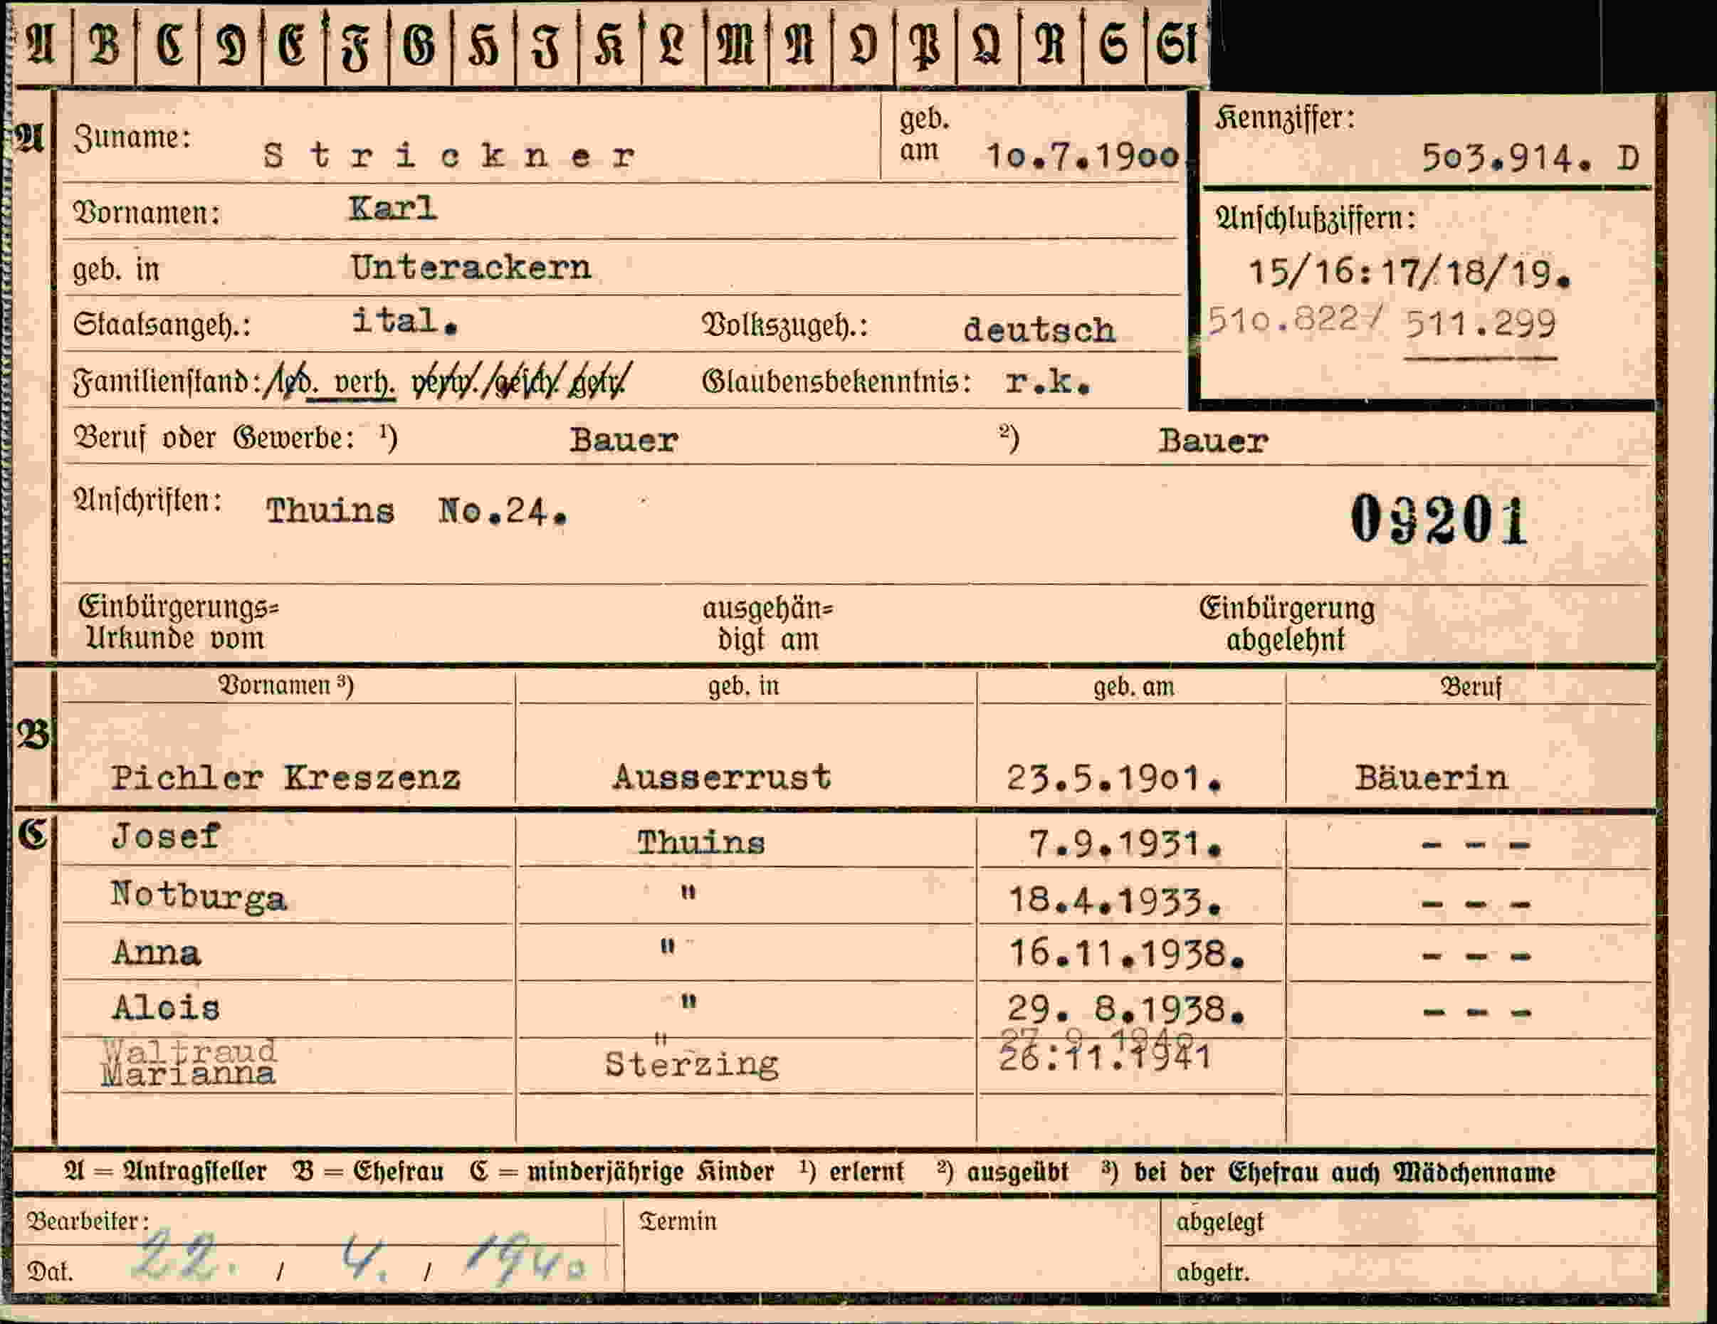Select the 'Einbürgerungs-Urkunde vom' label
The height and width of the screenshot is (1324, 1717).
pyautogui.click(x=178, y=622)
